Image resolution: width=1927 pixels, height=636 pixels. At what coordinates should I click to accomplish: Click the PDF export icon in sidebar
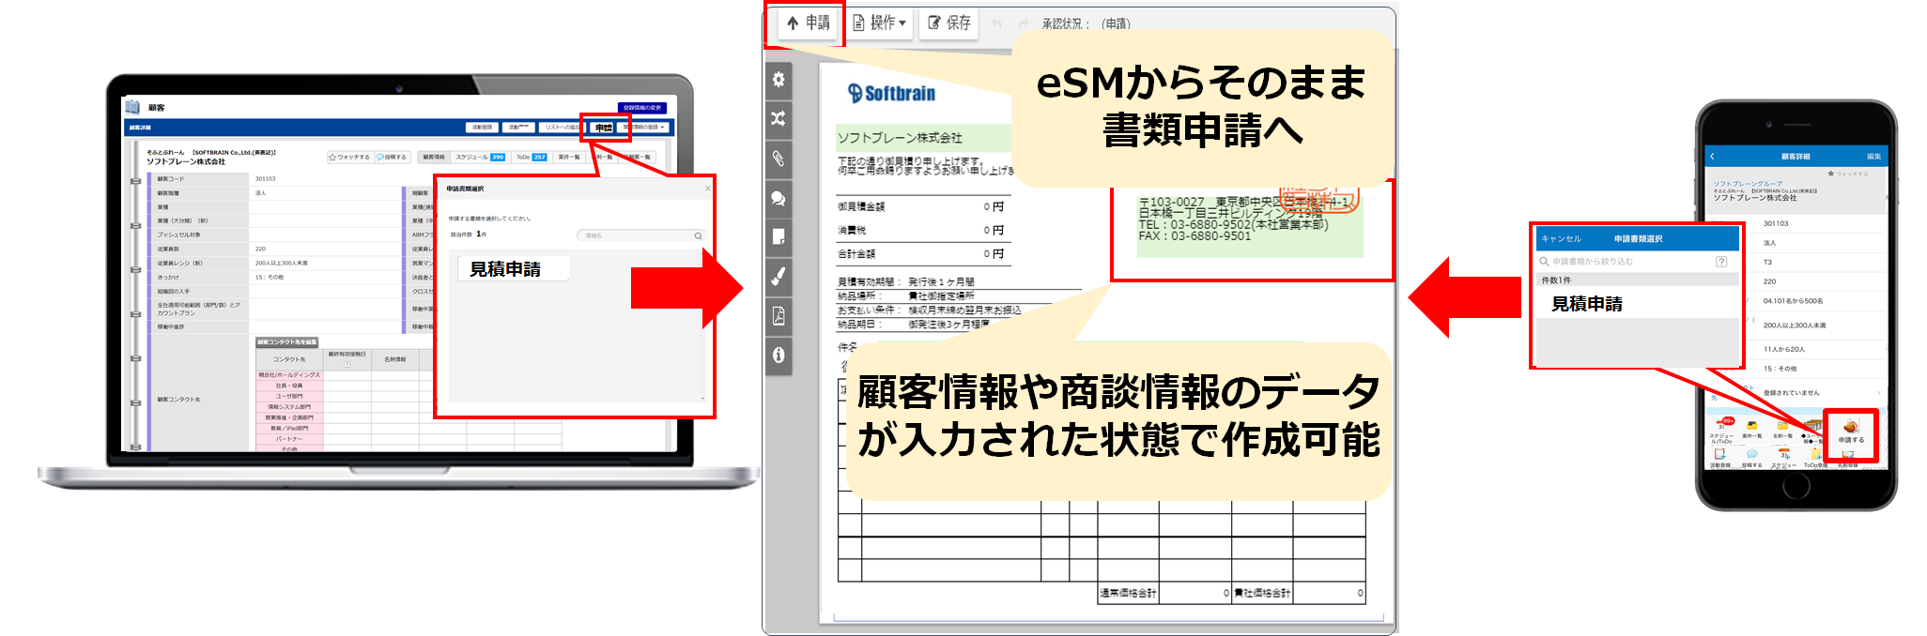pyautogui.click(x=779, y=316)
